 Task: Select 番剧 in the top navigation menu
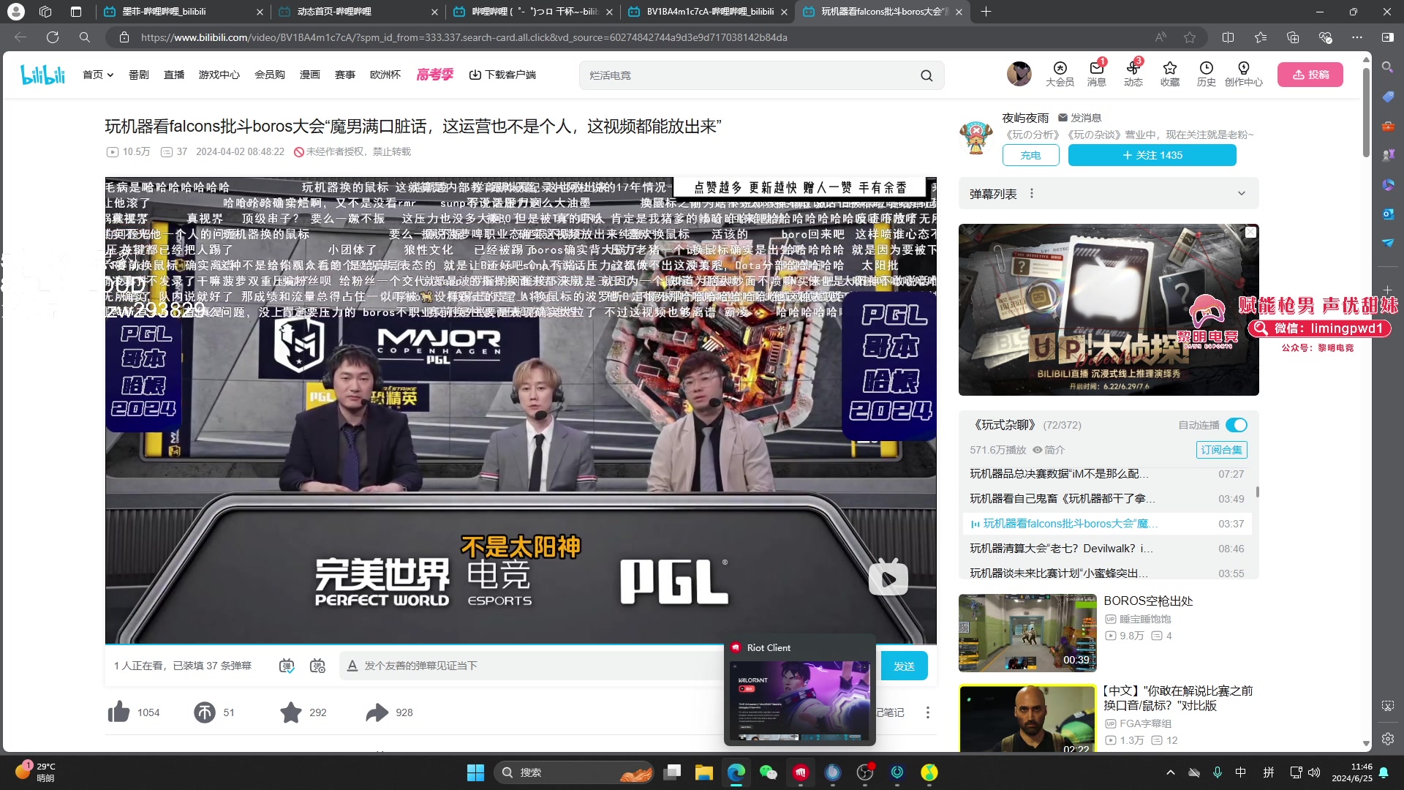click(138, 75)
